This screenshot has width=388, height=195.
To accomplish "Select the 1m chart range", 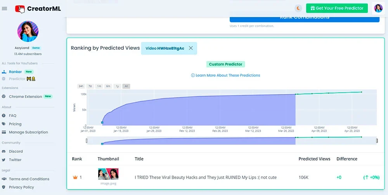I will tap(99, 86).
